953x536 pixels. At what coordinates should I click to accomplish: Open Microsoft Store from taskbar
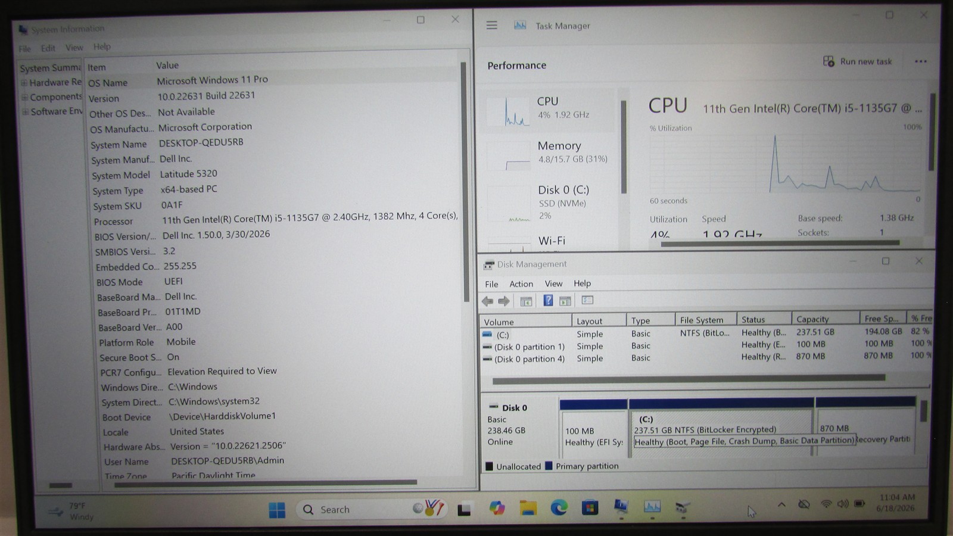(x=590, y=507)
